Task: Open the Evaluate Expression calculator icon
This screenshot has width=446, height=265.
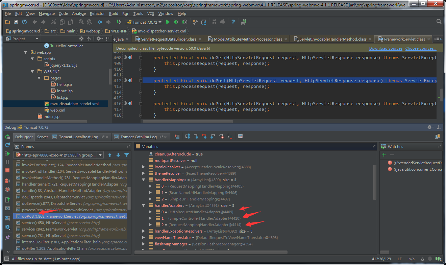Action: pos(241,136)
